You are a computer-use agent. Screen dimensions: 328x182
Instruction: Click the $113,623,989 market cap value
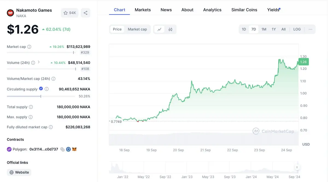coord(78,47)
